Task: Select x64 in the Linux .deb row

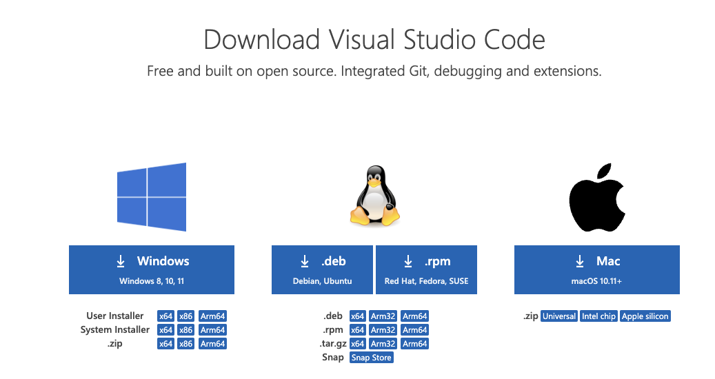Action: (357, 316)
